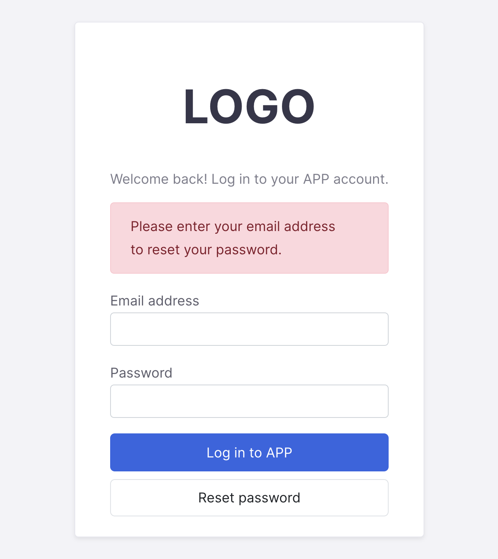Click the blue Log in to APP button
This screenshot has height=559, width=498.
(249, 452)
